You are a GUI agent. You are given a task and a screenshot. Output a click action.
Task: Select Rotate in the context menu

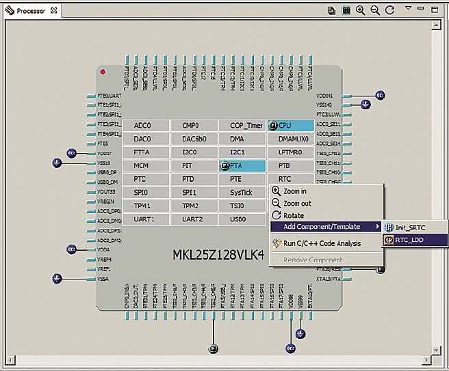(x=293, y=215)
